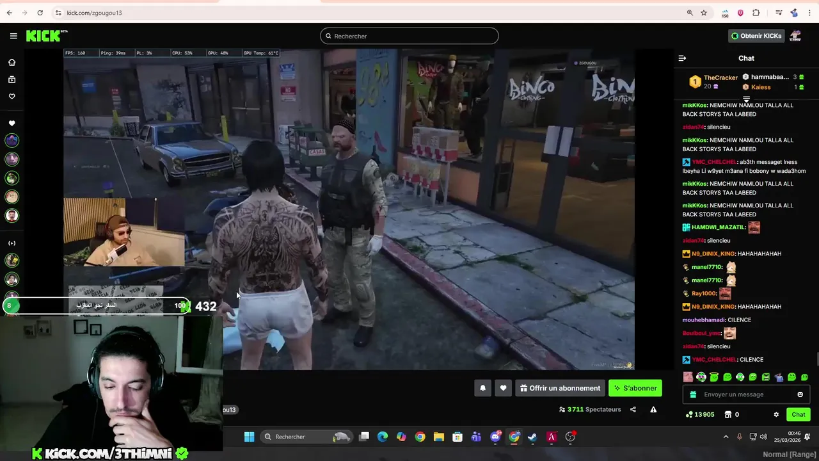819x461 pixels.
Task: Click the Obtenir KICKs button
Action: (x=756, y=36)
